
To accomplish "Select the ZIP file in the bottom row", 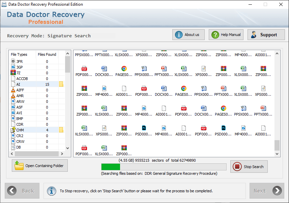I will click(x=124, y=150).
